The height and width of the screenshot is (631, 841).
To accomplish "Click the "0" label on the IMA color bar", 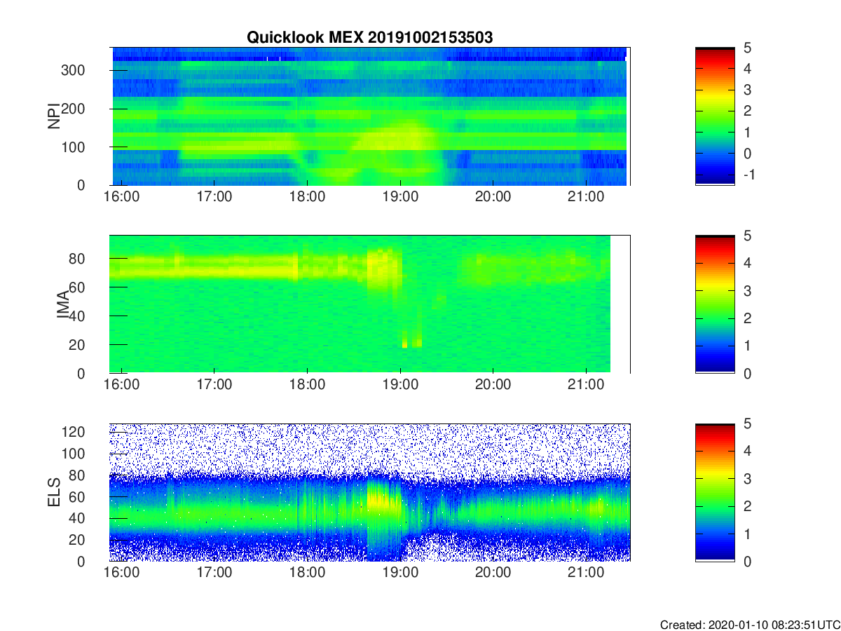I will click(x=746, y=373).
